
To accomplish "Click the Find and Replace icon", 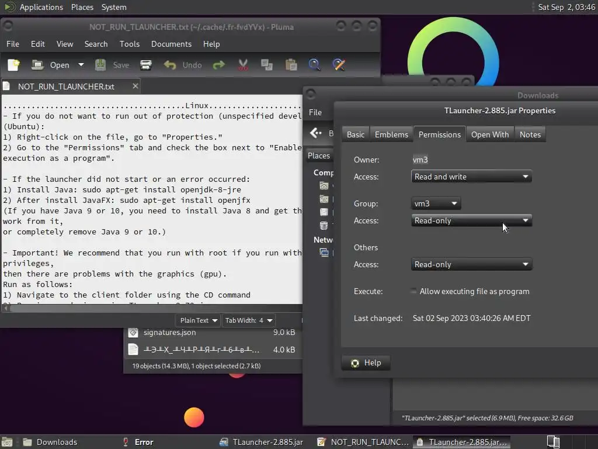I will click(x=339, y=65).
